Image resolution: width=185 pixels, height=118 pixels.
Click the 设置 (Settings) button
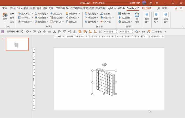click(12, 14)
